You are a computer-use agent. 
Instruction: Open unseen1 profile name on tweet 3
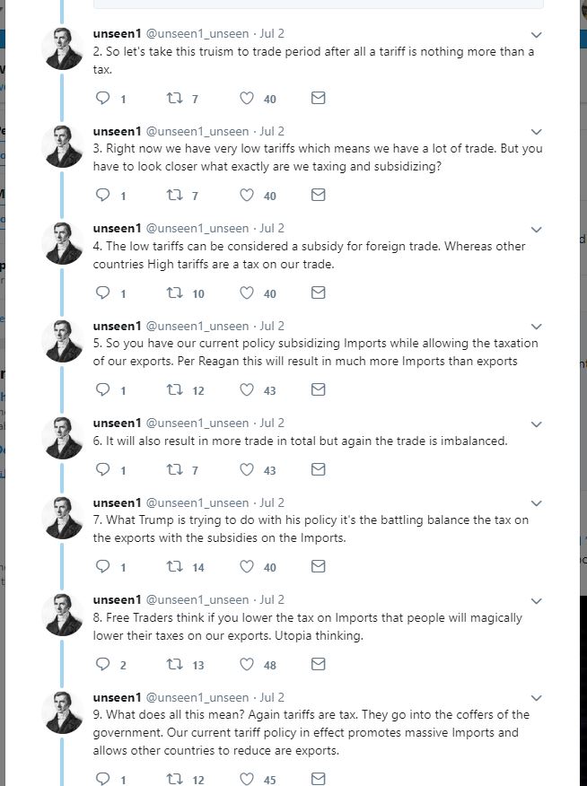117,131
